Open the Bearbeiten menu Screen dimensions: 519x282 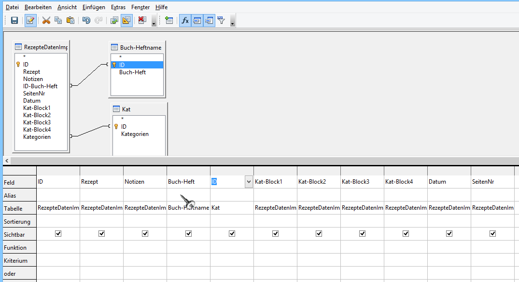(x=38, y=7)
